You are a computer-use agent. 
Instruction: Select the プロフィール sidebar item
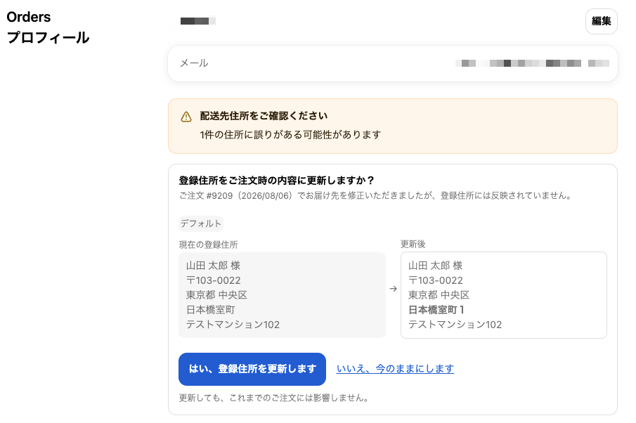click(48, 38)
